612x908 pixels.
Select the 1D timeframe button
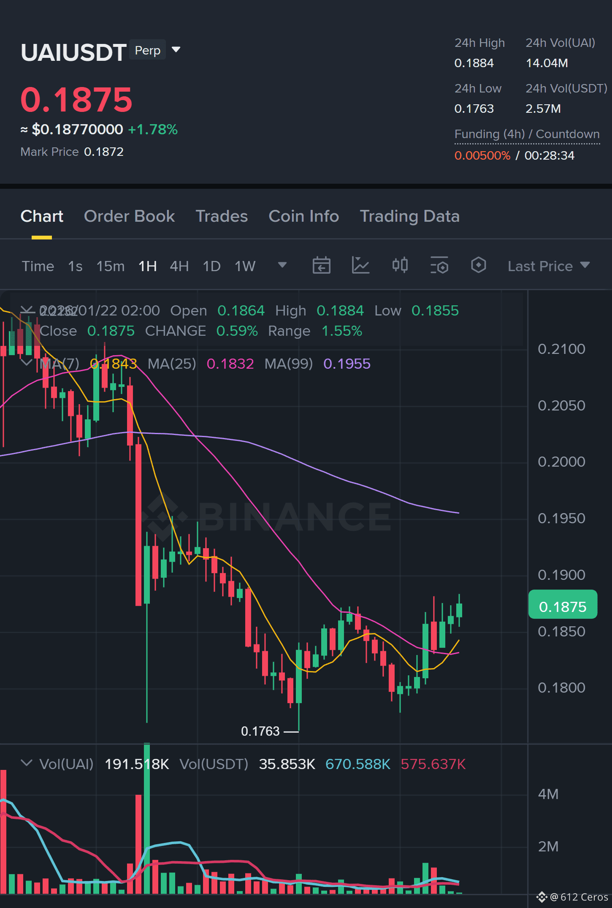(x=211, y=266)
